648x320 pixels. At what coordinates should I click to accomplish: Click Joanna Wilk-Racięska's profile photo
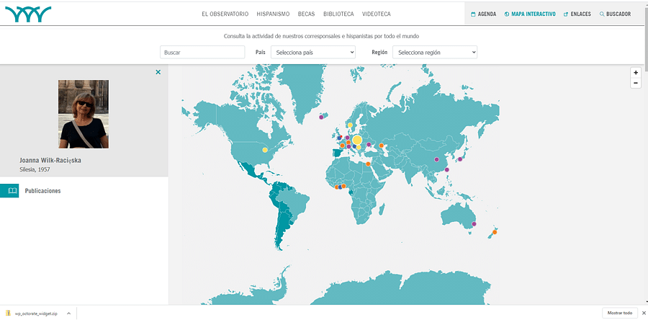[84, 114]
